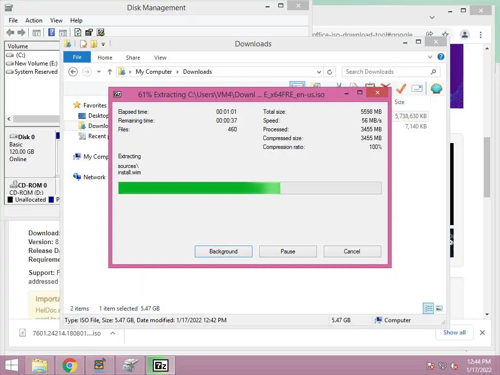This screenshot has height=375, width=500.
Task: Bookmark this page with Chrome star icon
Action: pos(445,35)
